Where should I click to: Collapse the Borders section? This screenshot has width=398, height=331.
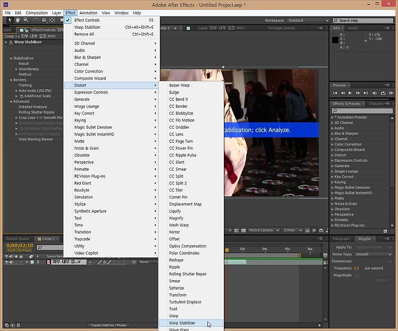pyautogui.click(x=11, y=80)
